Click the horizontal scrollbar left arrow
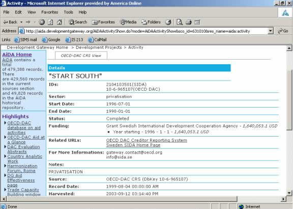Screen dimensions: 293x209 (4, 199)
